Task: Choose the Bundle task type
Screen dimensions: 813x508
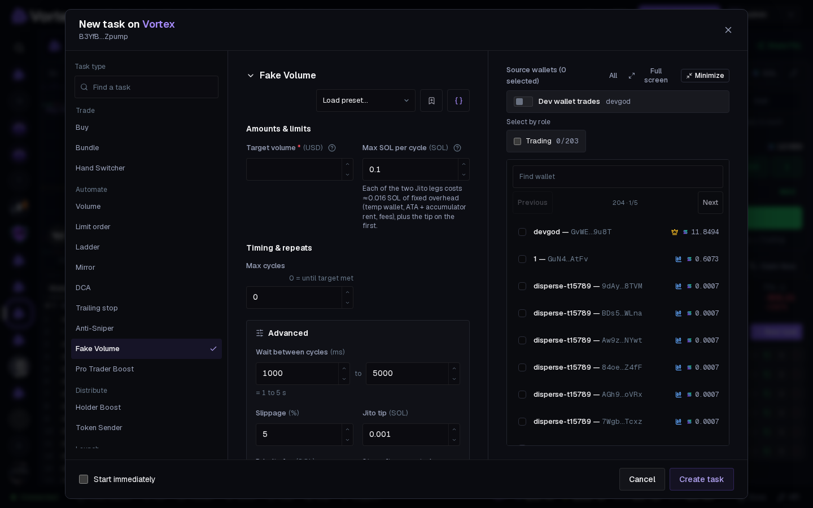Action: click(x=147, y=148)
